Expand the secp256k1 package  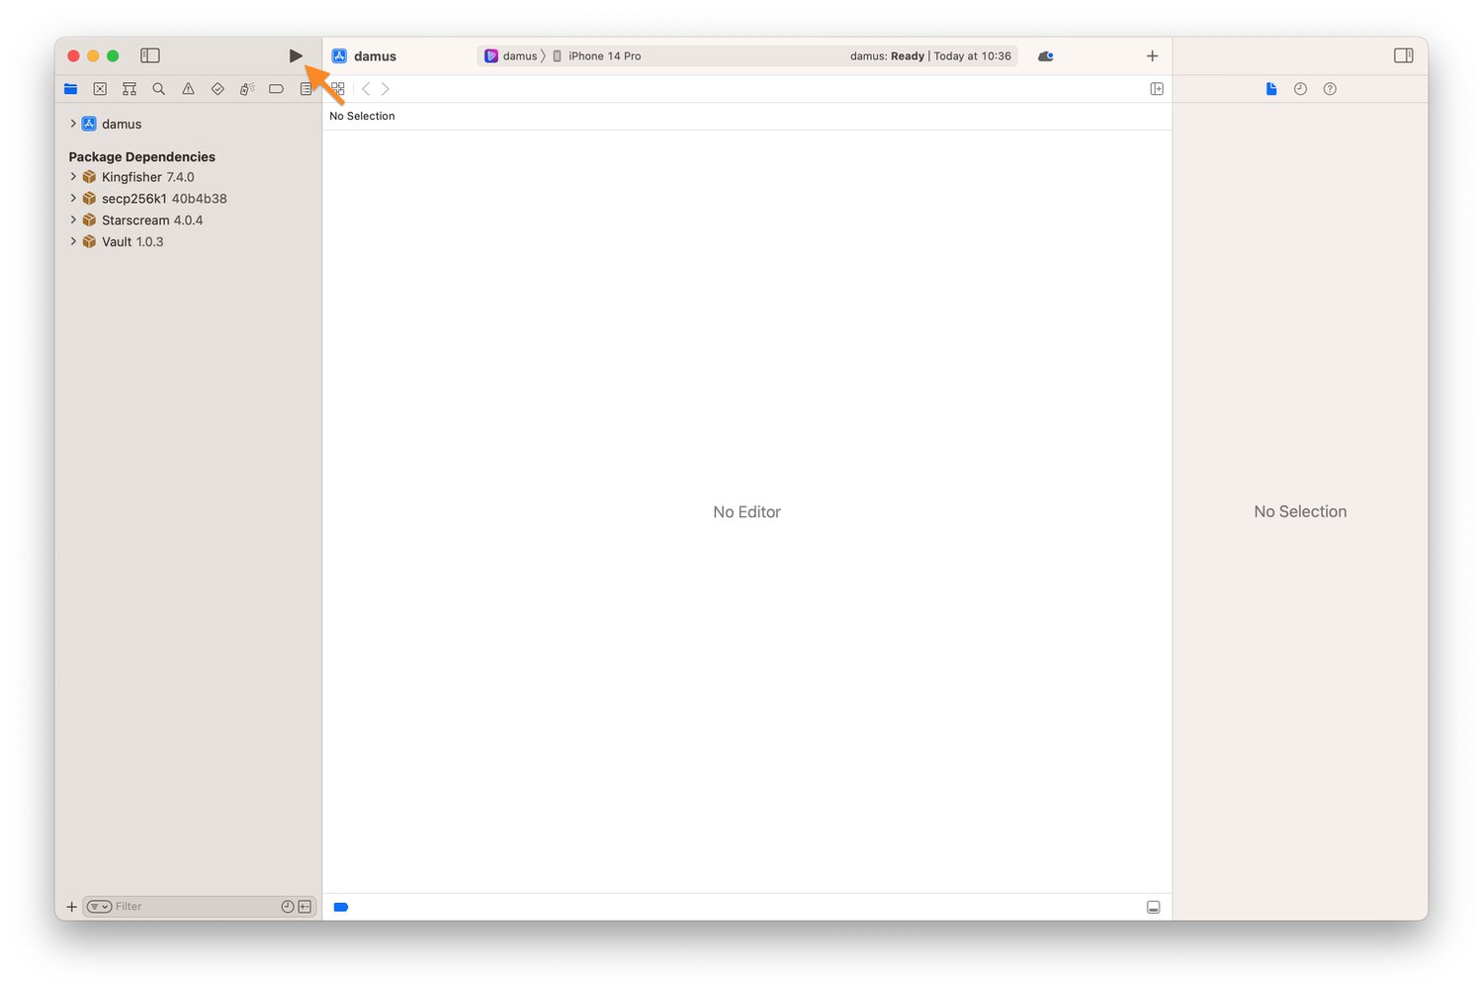point(73,199)
